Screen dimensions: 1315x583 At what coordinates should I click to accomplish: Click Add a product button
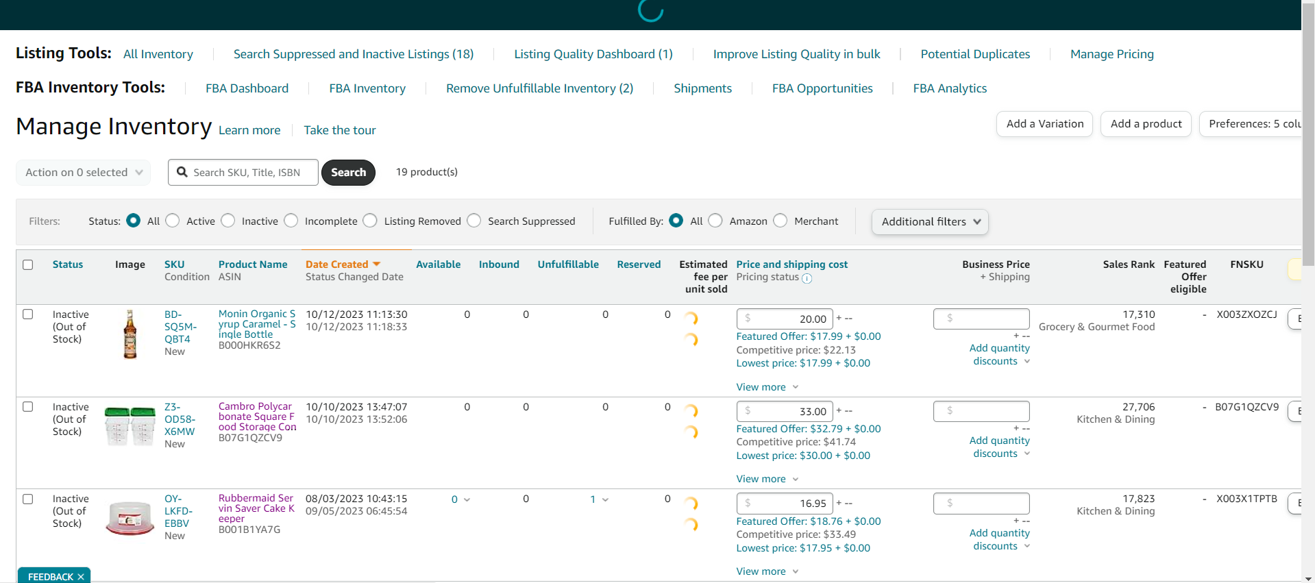pyautogui.click(x=1146, y=124)
